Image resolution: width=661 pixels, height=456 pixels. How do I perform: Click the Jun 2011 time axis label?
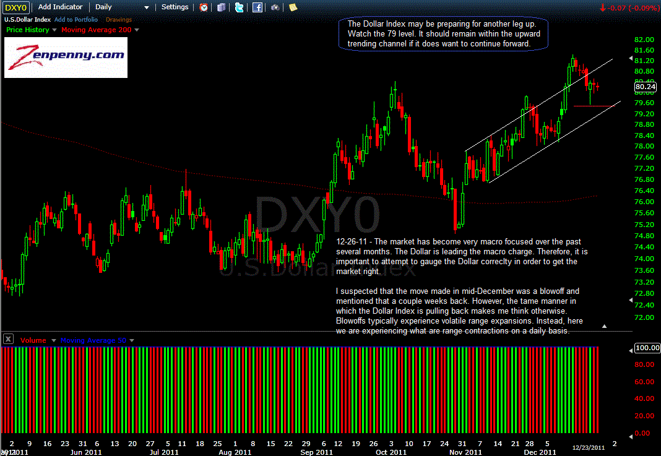[86, 452]
